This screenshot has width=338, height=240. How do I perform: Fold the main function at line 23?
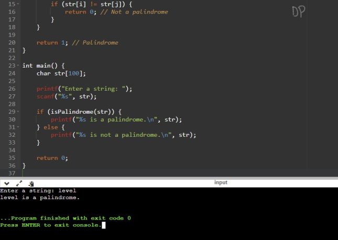pyautogui.click(x=18, y=66)
